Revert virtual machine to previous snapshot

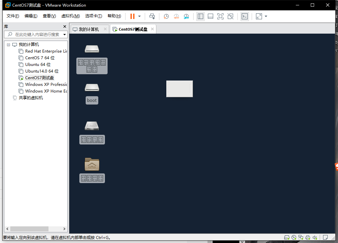(x=176, y=16)
